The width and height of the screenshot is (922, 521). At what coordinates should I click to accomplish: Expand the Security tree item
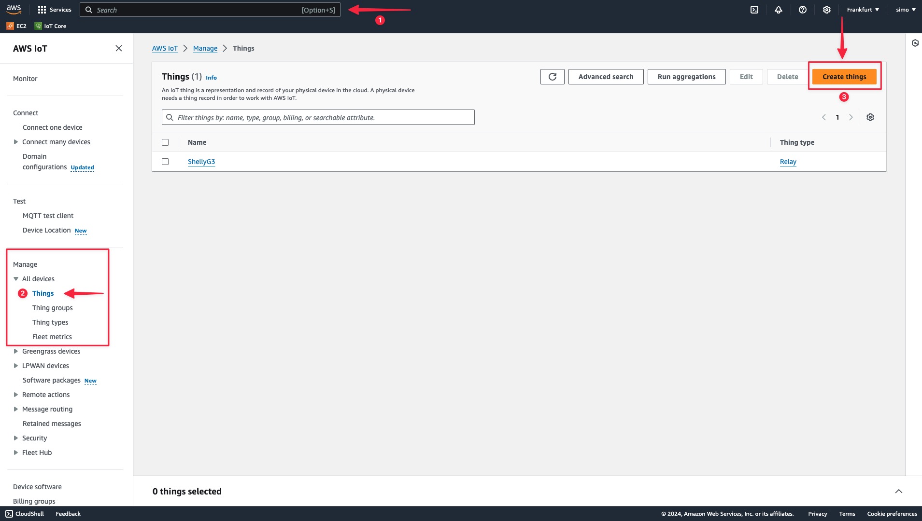click(x=16, y=438)
